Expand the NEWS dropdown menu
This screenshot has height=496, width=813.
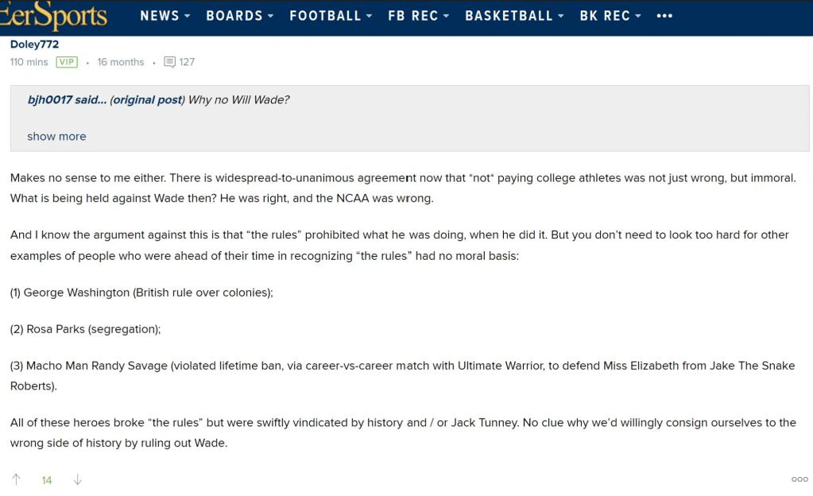click(165, 16)
